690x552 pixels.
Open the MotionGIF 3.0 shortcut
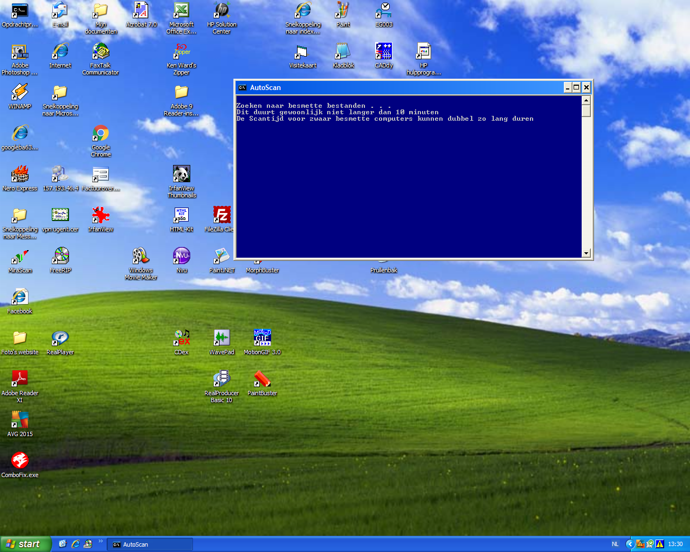(x=263, y=343)
